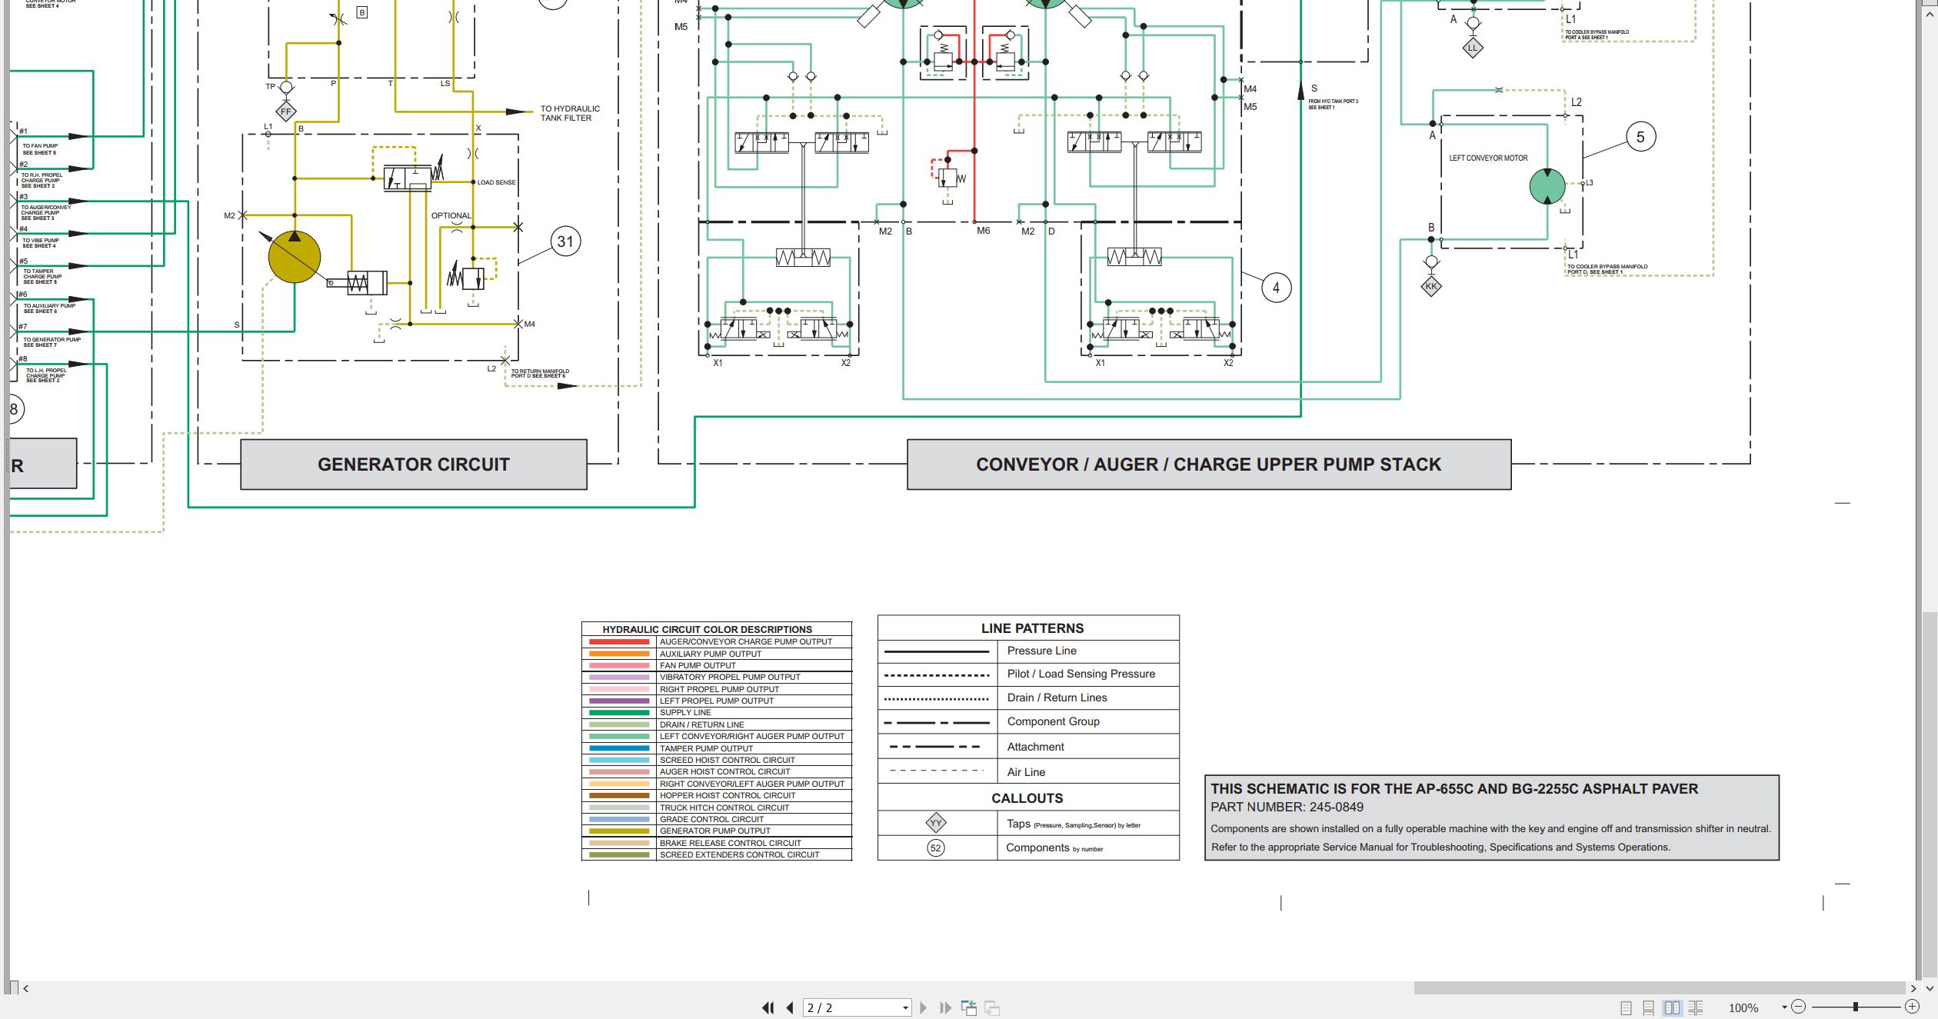
Task: Go to the first page
Action: (768, 1007)
